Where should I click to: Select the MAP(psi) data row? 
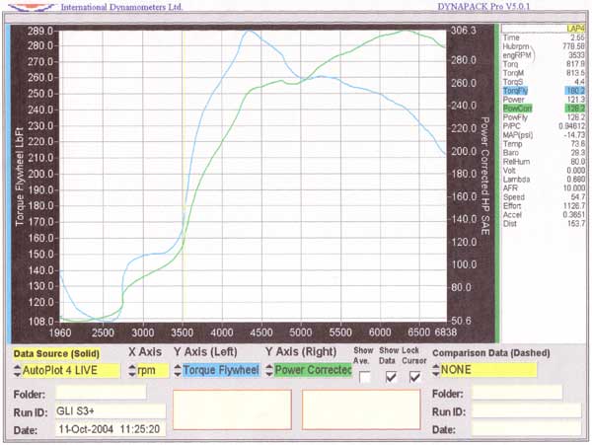click(544, 135)
